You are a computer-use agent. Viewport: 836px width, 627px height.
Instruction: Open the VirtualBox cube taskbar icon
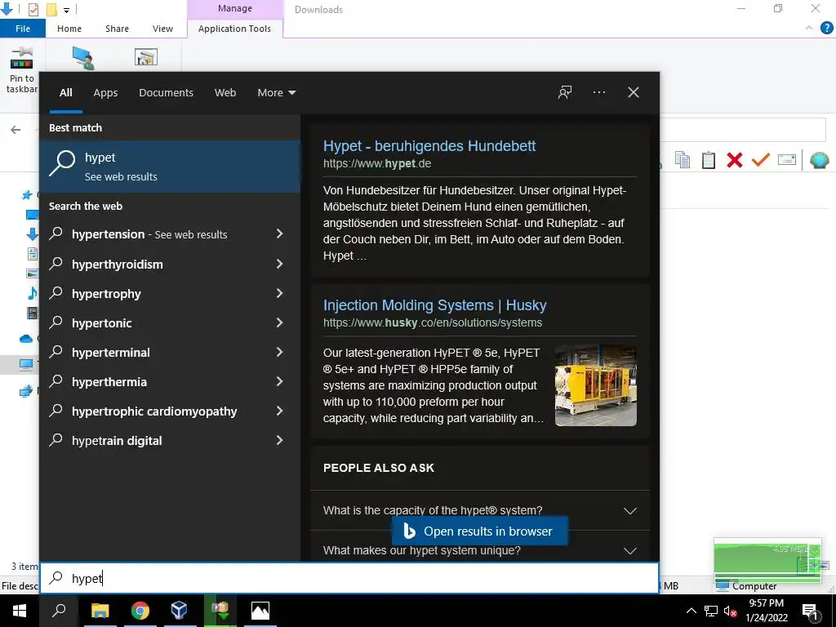[x=179, y=611]
